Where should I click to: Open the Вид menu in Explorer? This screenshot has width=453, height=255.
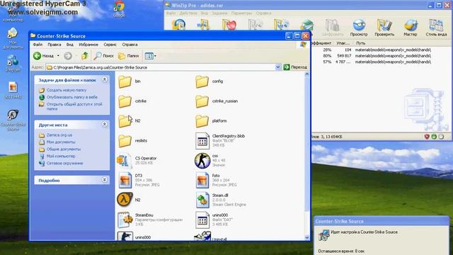coord(70,45)
